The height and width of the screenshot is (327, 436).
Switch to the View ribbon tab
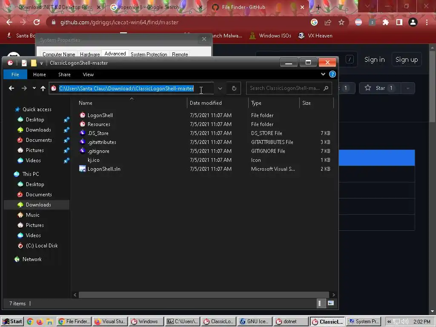88,74
